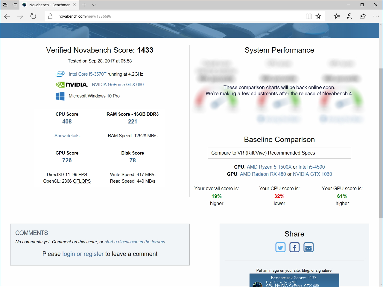Click the Tested on Sep 28, 2017 text
The width and height of the screenshot is (383, 287).
coord(100,61)
